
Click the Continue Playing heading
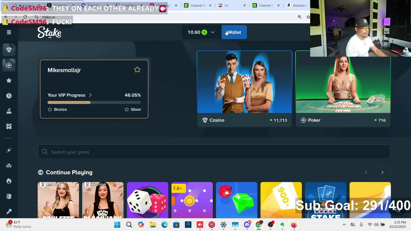(x=69, y=172)
